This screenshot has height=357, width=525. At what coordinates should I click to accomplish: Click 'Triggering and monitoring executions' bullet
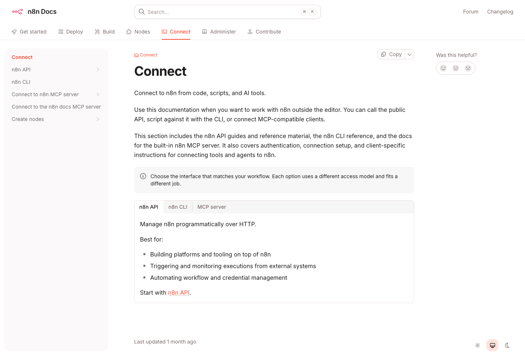pyautogui.click(x=233, y=266)
